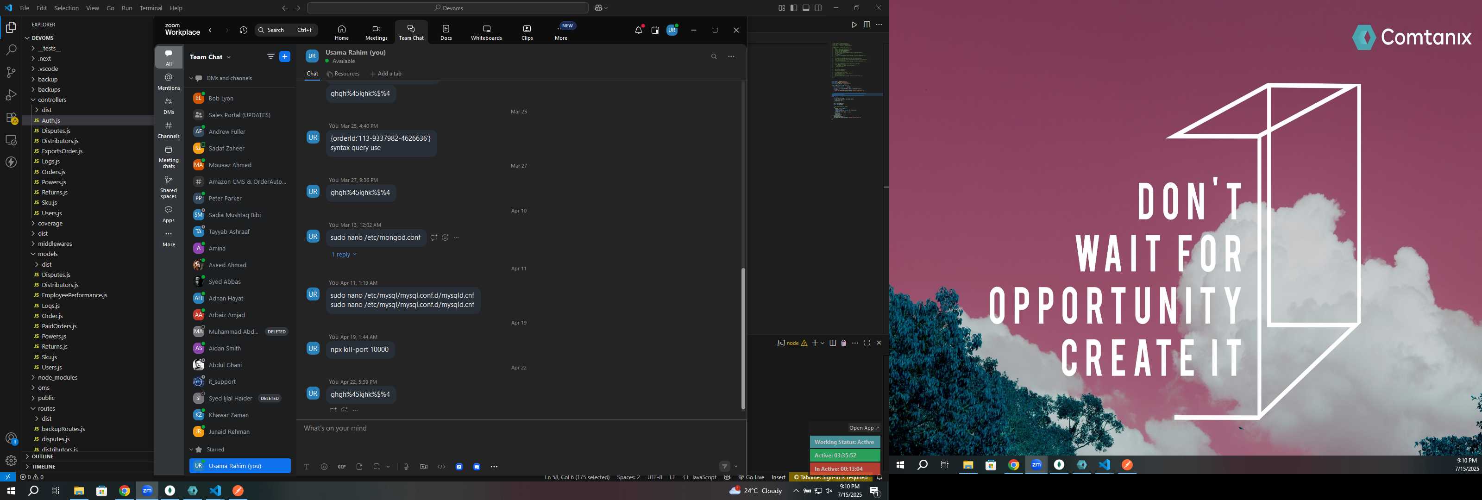
Task: Expand node_modules folder in Explorer
Action: pyautogui.click(x=57, y=377)
